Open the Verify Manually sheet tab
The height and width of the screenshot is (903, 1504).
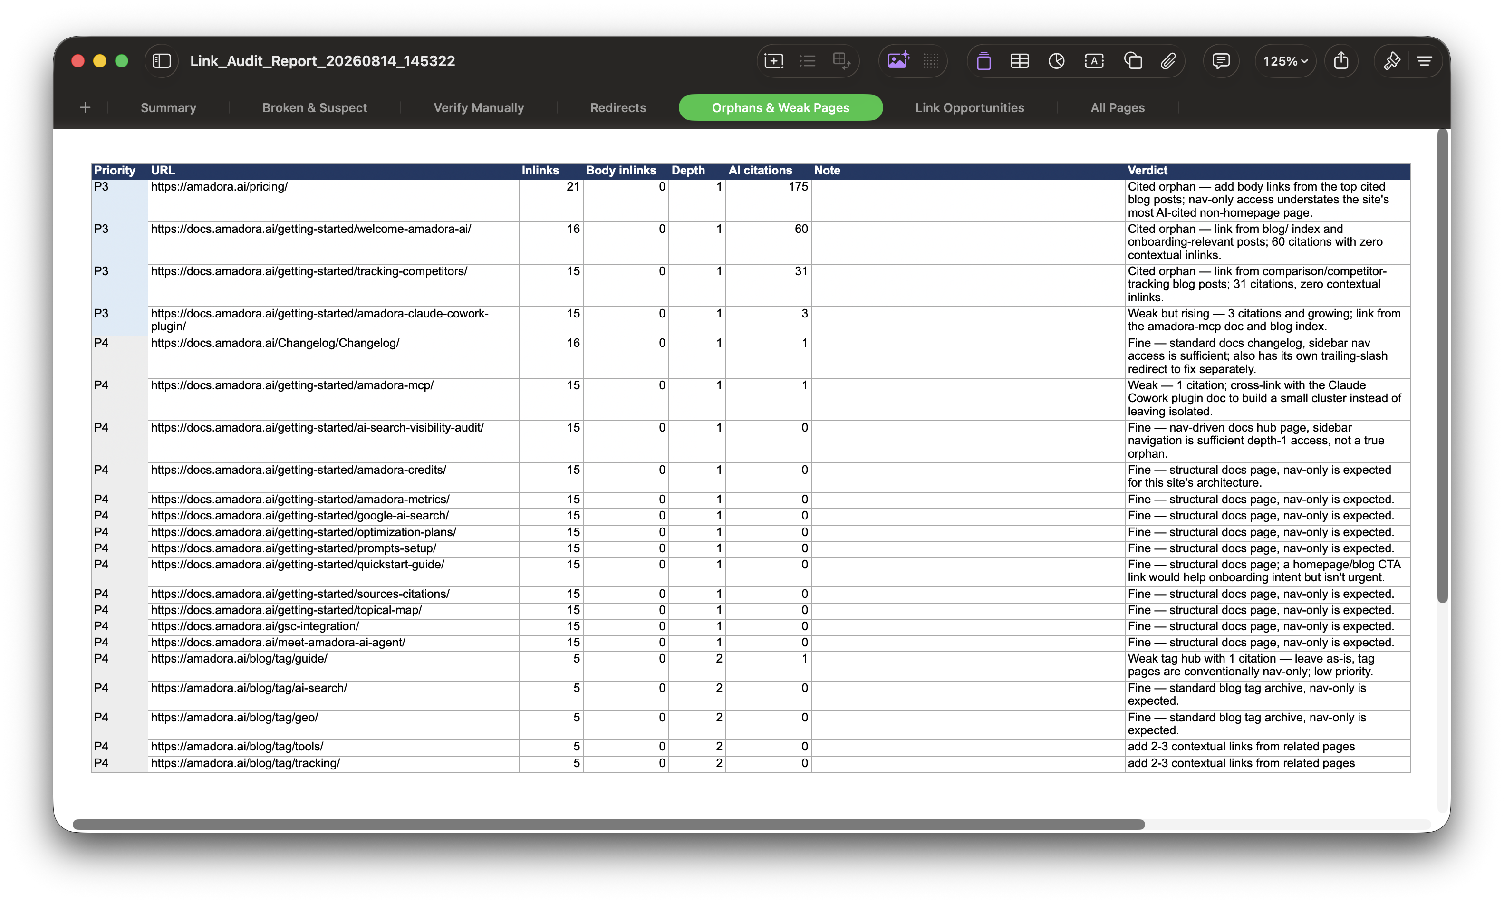(479, 108)
